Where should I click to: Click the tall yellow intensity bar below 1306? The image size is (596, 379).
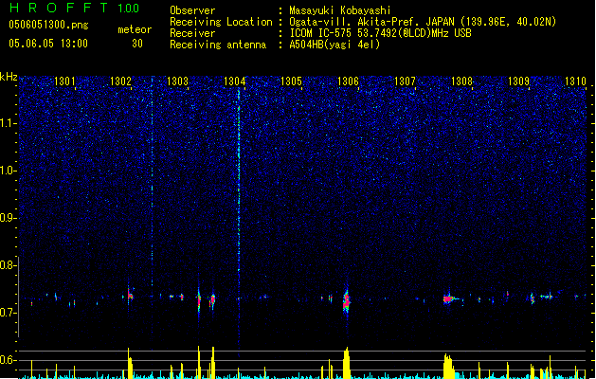point(346,363)
